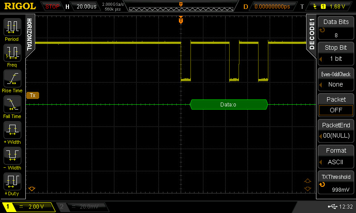Open the DECODE1 menu tab

tap(311, 34)
